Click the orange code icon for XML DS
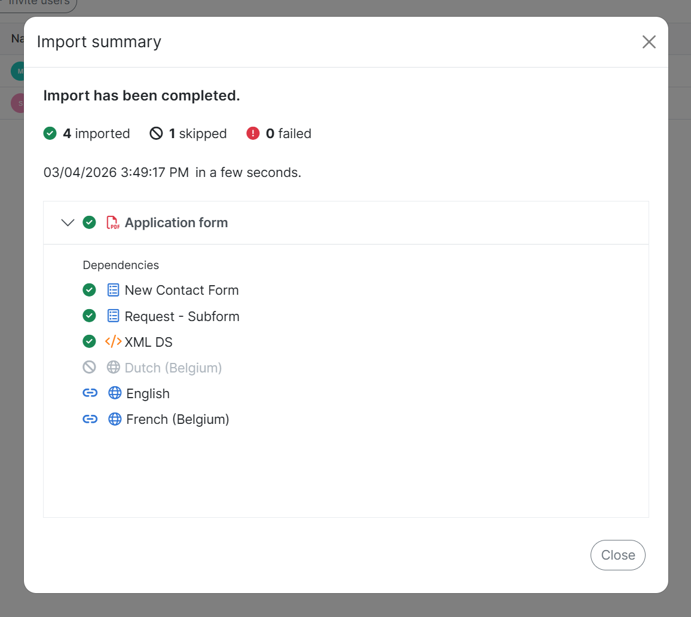The height and width of the screenshot is (617, 691). tap(113, 342)
